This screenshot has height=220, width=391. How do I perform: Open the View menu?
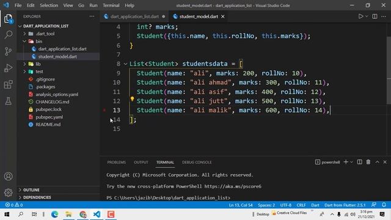coord(68,5)
